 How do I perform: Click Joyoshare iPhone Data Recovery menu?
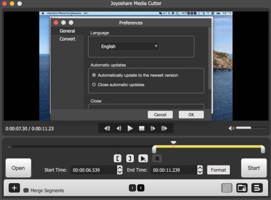[x=64, y=13]
